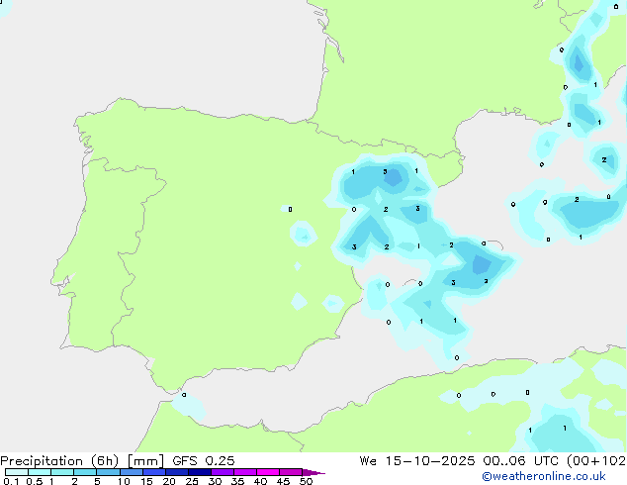Image resolution: width=627 pixels, height=485 pixels.
Task: Click the 0.1–0.5 mm legend swatch
Action: click(17, 472)
